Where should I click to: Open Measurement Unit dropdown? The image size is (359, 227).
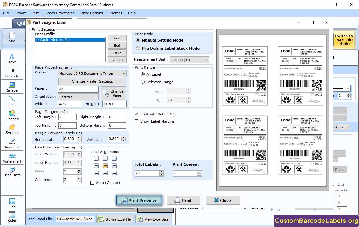point(189,60)
